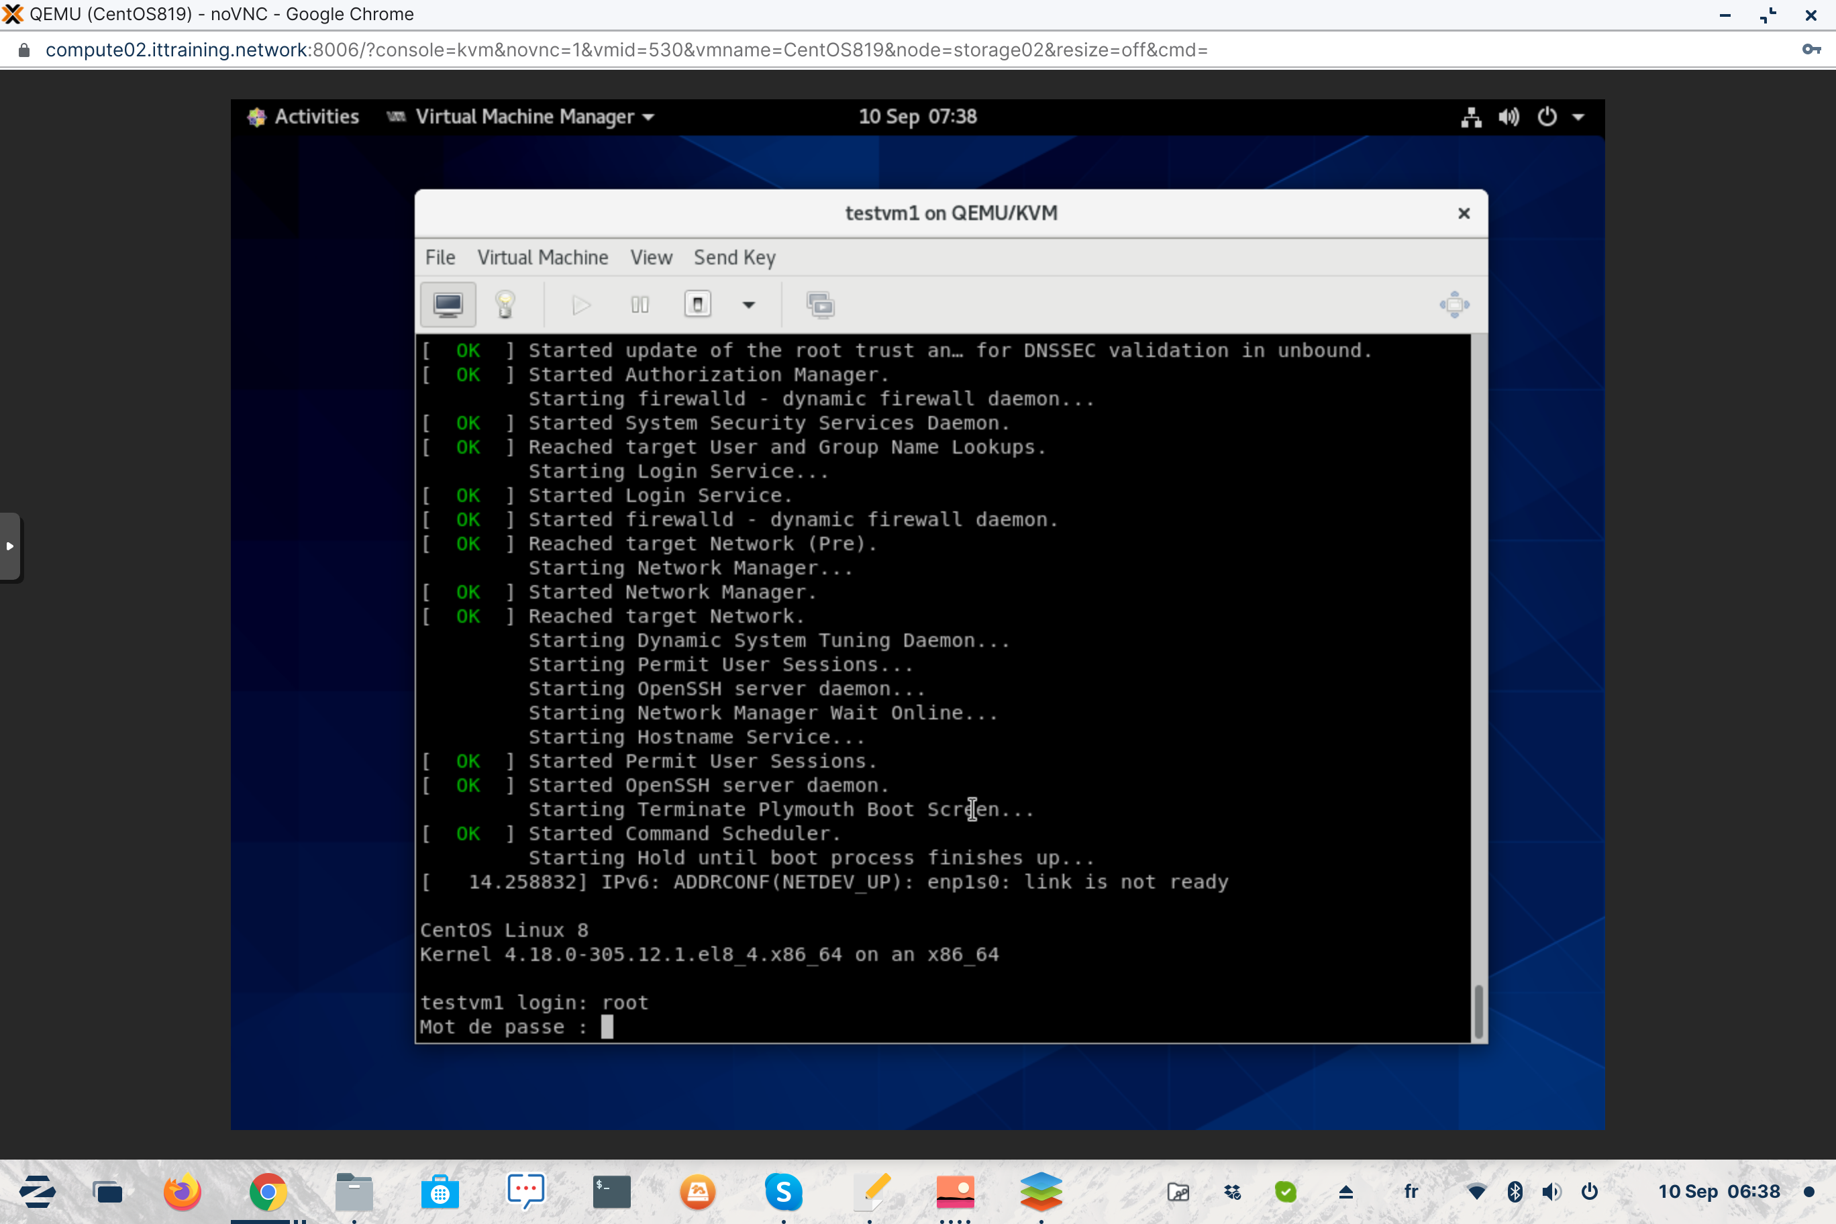Click the saved-password key icon
The width and height of the screenshot is (1836, 1224).
[x=1811, y=49]
